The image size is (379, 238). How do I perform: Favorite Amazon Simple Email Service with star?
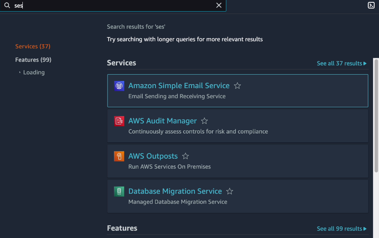tap(237, 86)
